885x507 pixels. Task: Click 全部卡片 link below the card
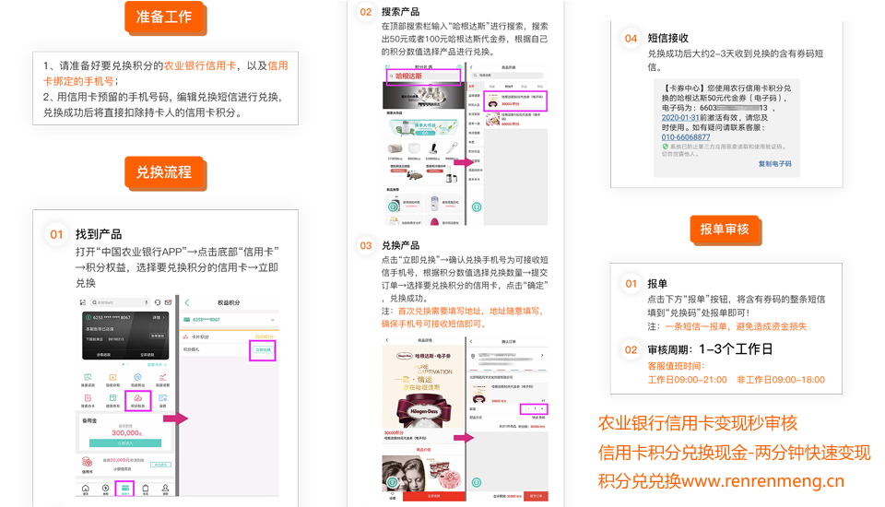[157, 365]
